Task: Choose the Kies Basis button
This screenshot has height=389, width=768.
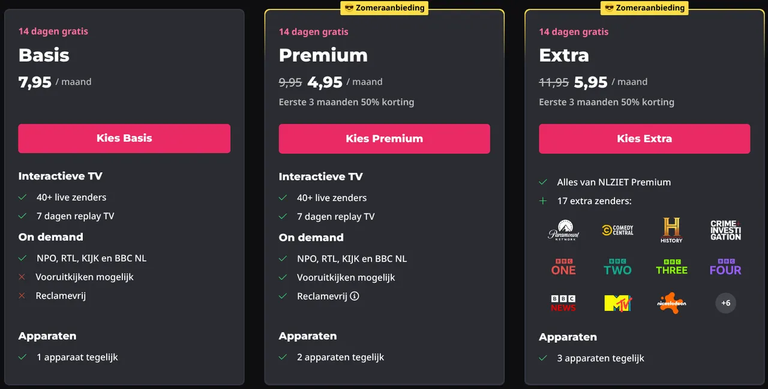Action: (124, 138)
